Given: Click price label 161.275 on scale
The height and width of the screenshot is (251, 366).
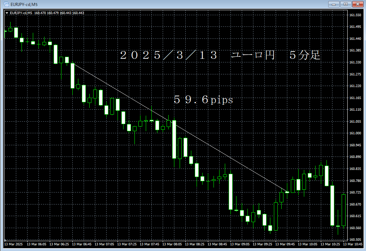Looking at the screenshot, I should point(355,74).
